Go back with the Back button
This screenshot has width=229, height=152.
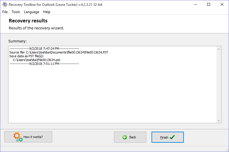click(x=130, y=137)
